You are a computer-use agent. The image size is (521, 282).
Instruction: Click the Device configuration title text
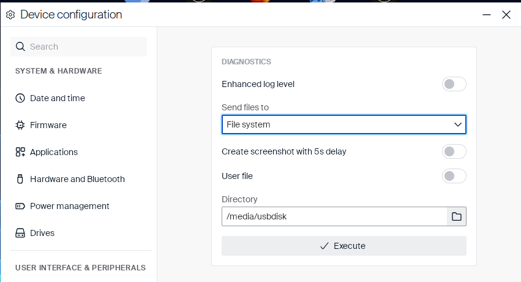pos(71,15)
